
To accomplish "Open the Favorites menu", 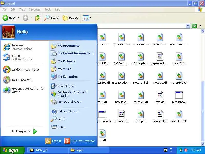I will [35, 9].
